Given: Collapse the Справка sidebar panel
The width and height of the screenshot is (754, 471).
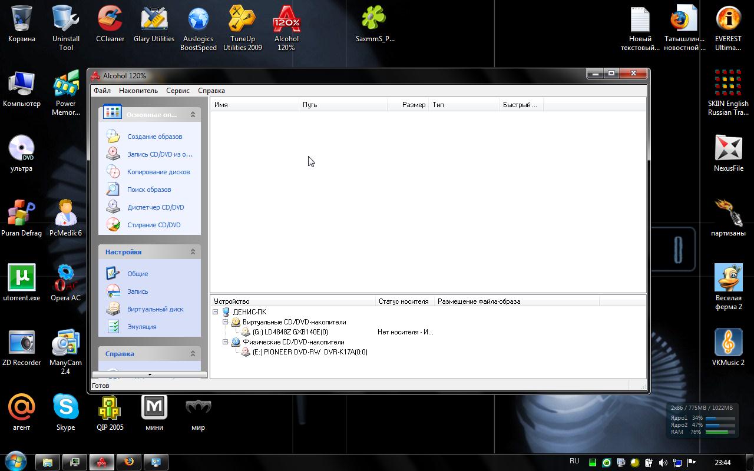Looking at the screenshot, I should pos(193,354).
